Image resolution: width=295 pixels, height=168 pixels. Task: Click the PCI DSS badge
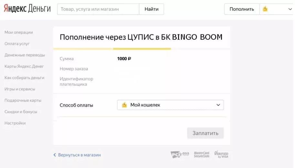(x=180, y=154)
